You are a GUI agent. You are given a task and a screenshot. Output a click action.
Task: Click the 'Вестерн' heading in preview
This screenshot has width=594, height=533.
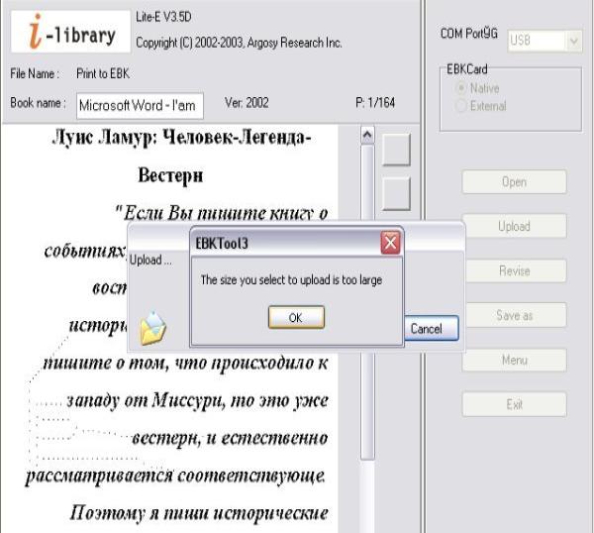click(170, 176)
